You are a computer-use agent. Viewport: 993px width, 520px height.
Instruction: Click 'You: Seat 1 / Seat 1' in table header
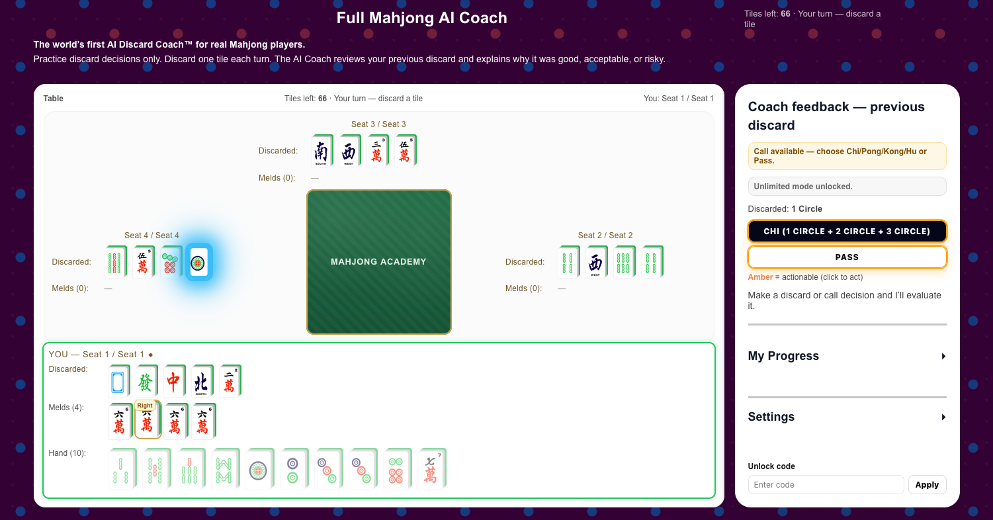pyautogui.click(x=679, y=99)
